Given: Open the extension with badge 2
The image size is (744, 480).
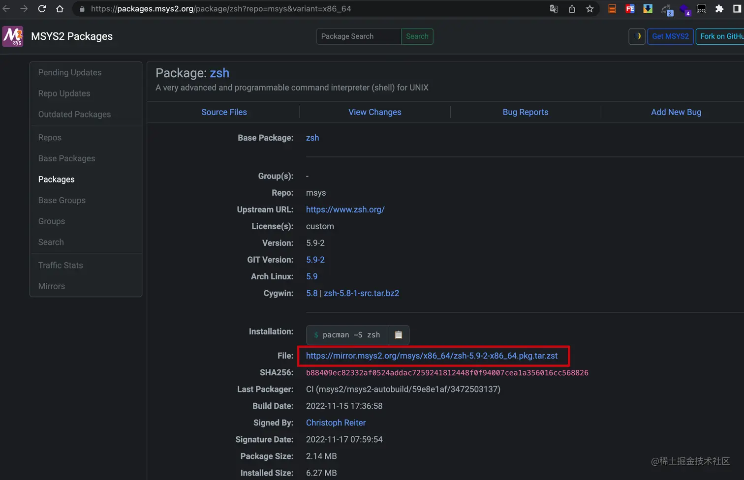Looking at the screenshot, I should (666, 9).
